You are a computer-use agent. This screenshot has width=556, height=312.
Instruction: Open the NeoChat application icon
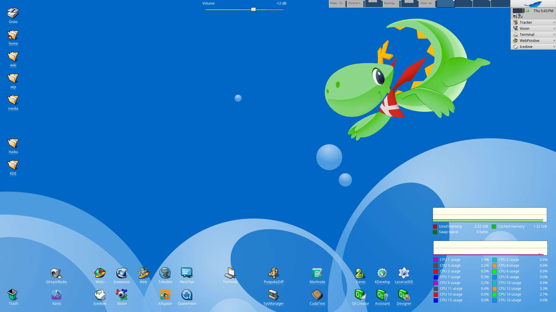pyautogui.click(x=187, y=273)
